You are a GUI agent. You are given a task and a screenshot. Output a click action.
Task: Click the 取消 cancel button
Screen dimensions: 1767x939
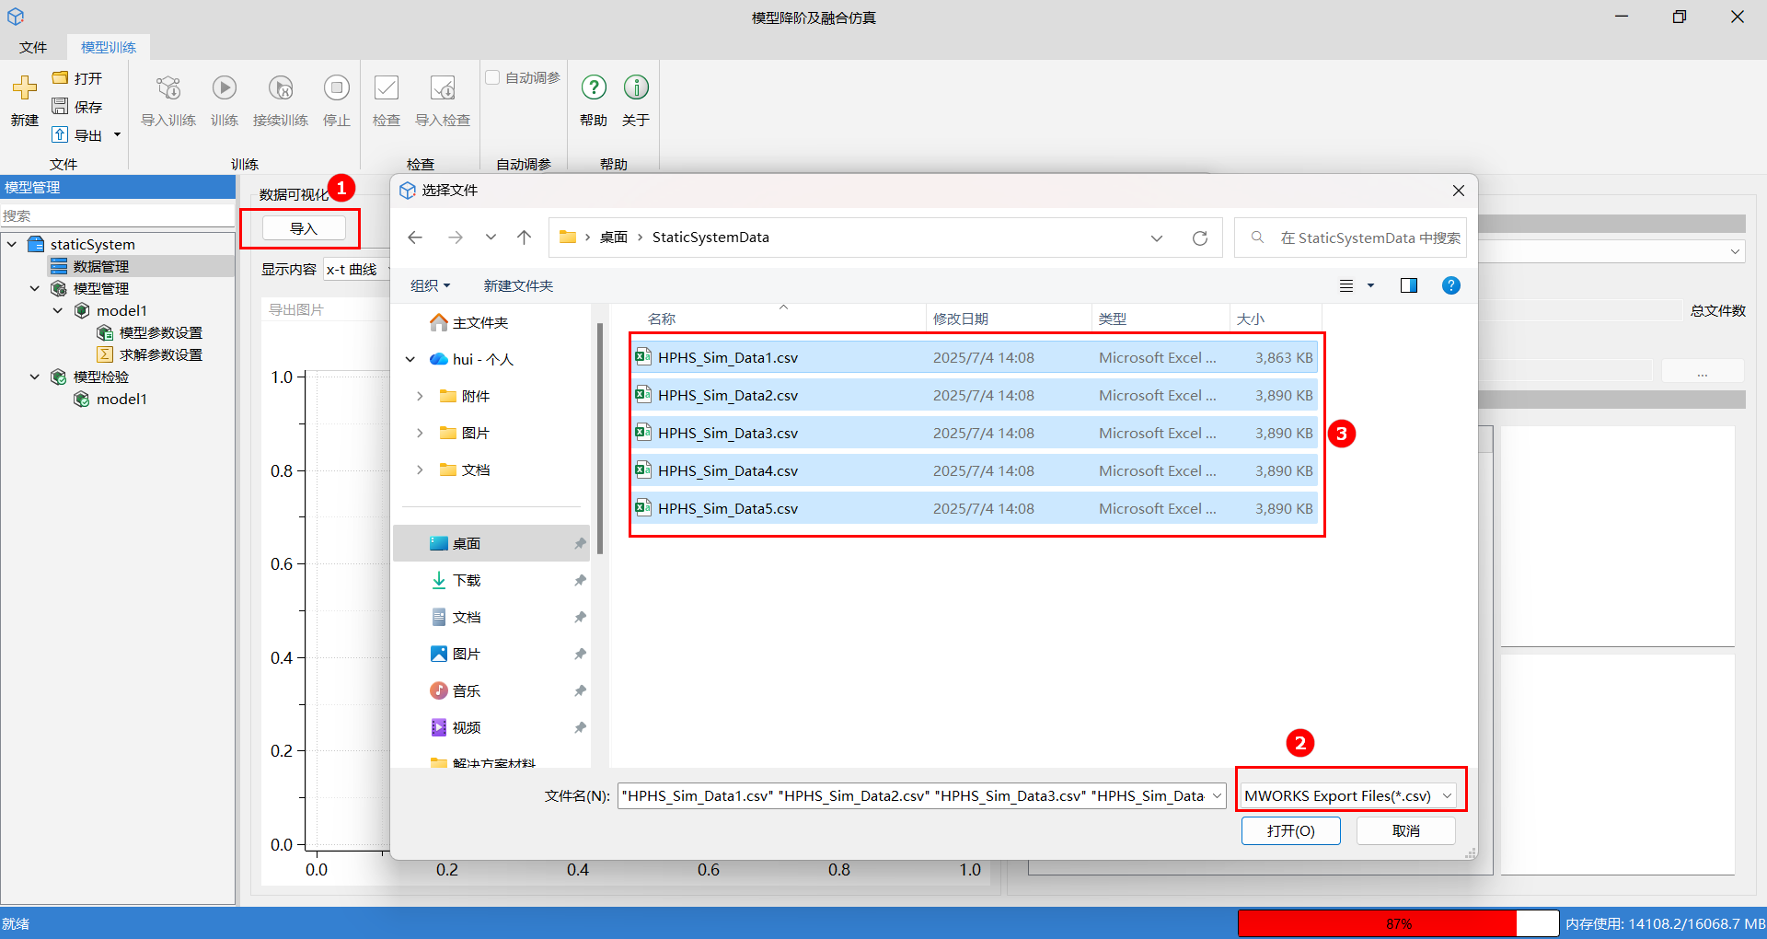(x=1405, y=830)
